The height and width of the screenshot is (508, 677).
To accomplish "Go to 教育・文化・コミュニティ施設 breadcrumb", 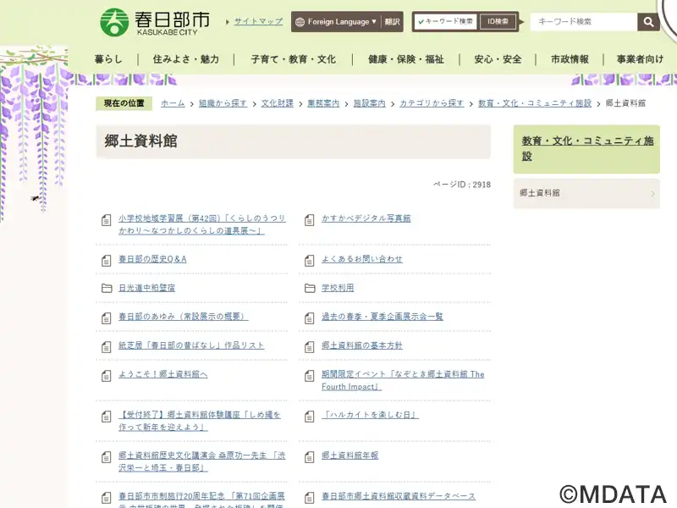I will 535,103.
